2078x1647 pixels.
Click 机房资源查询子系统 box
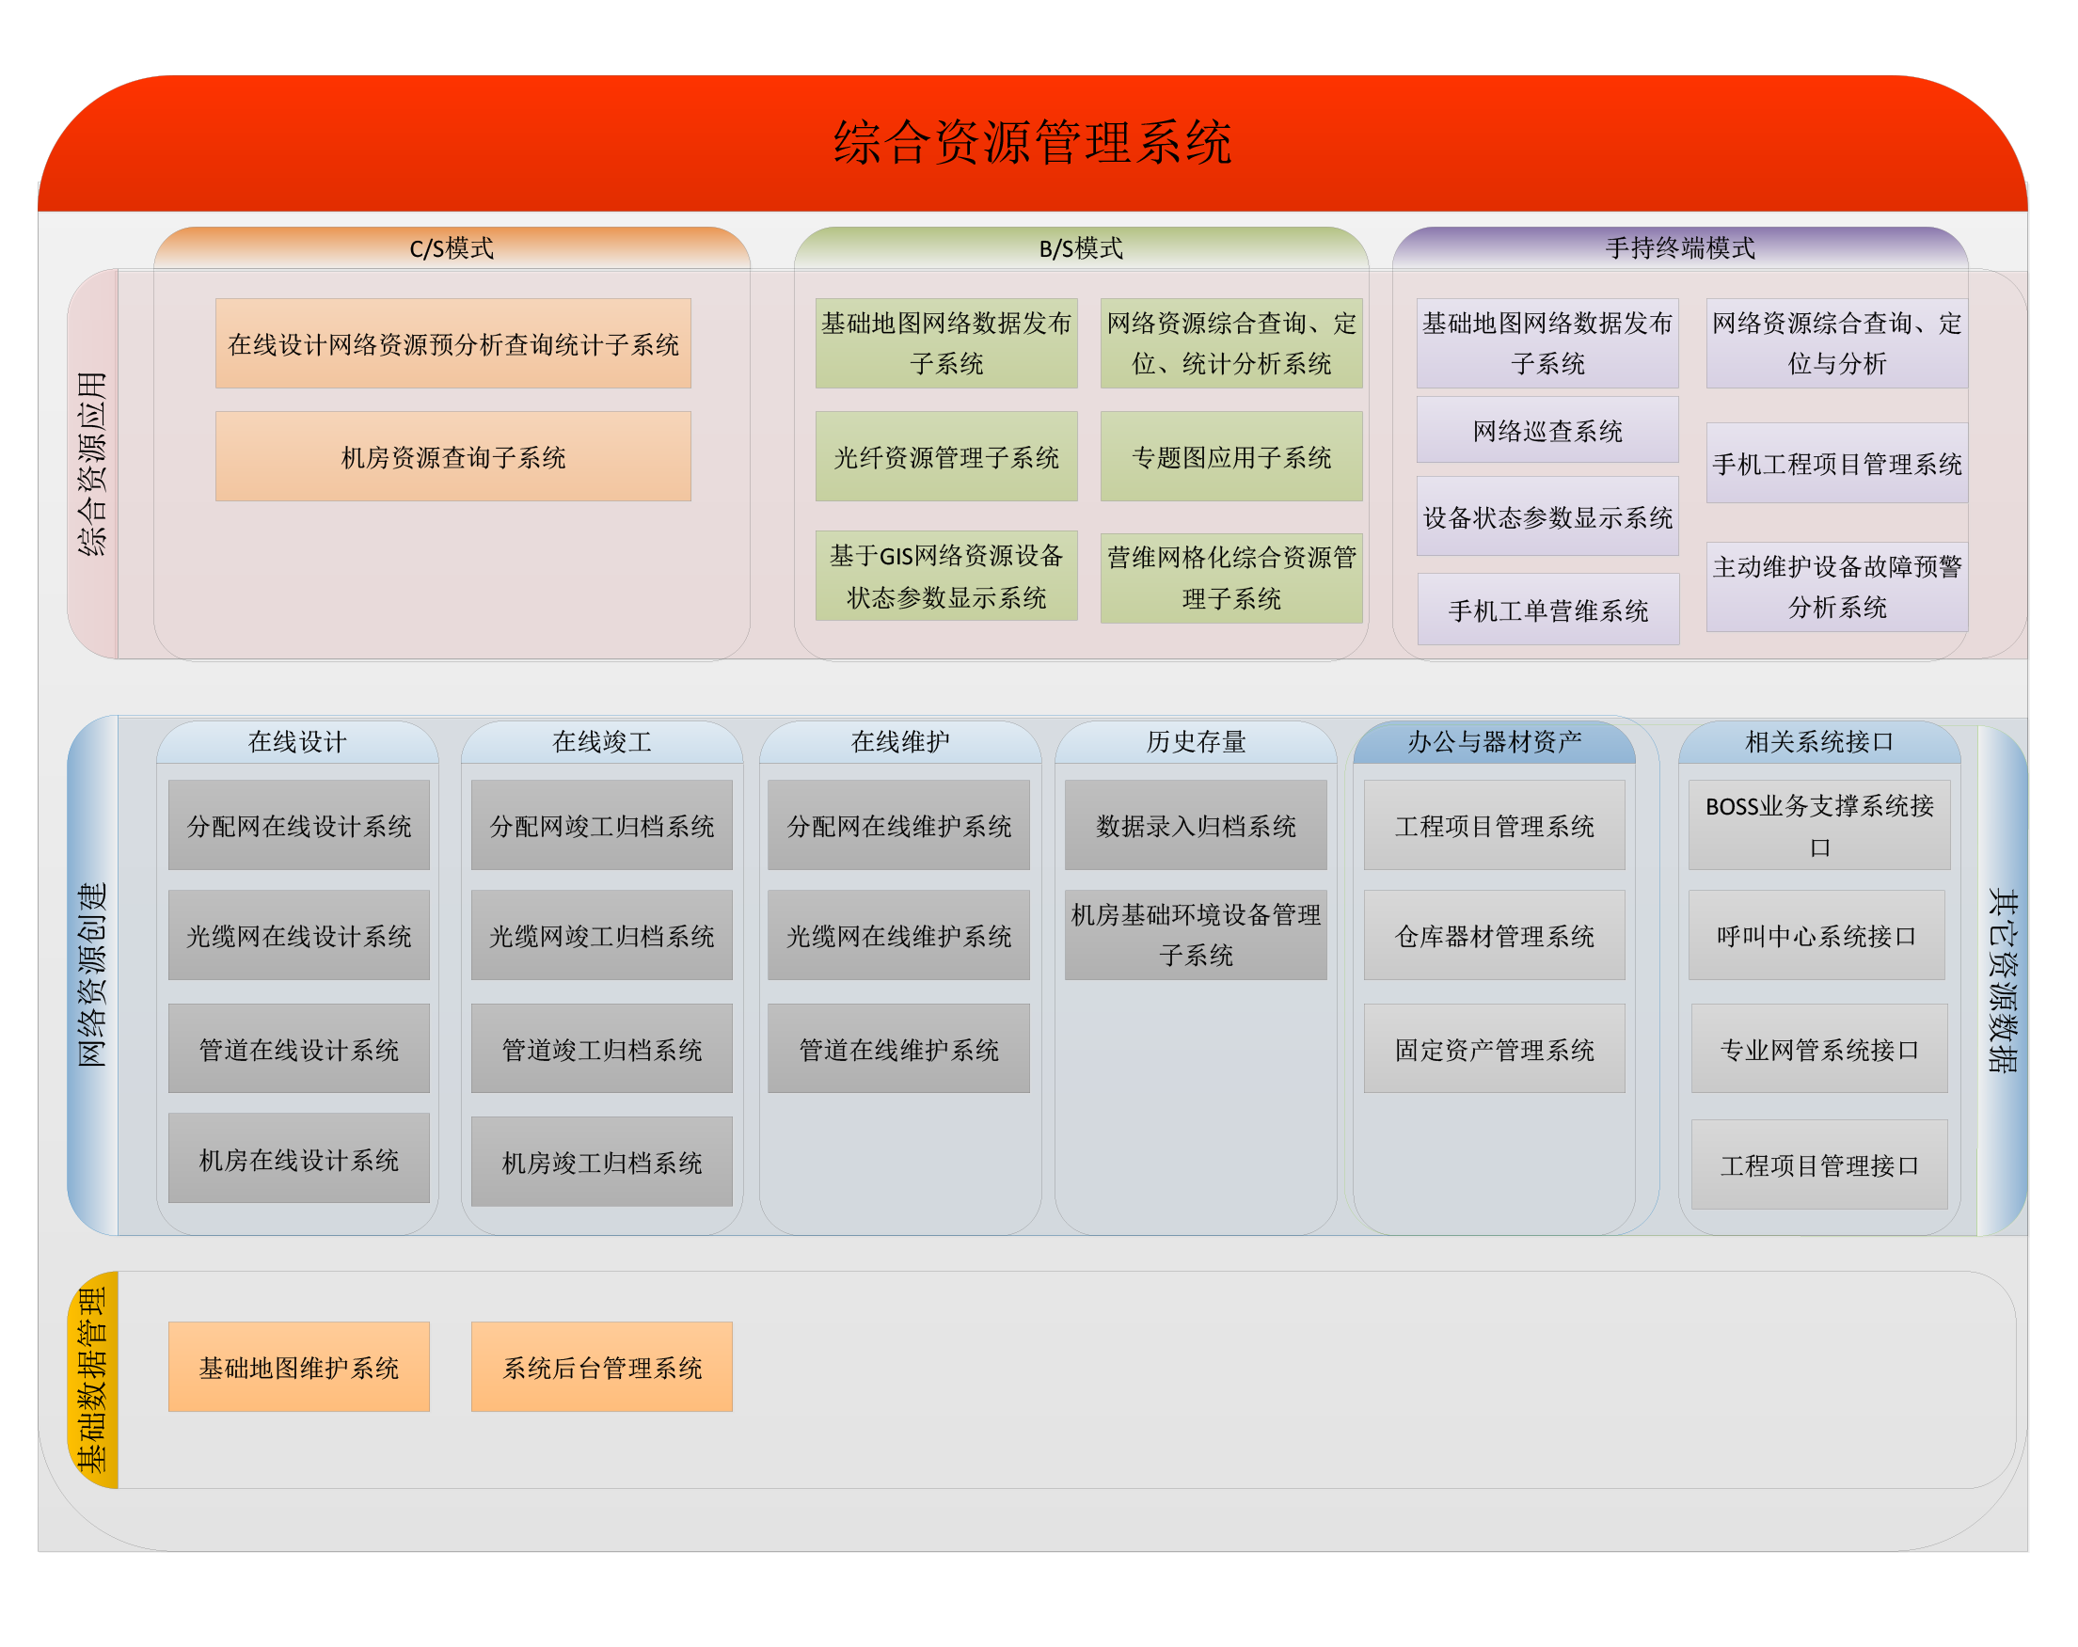click(x=453, y=457)
